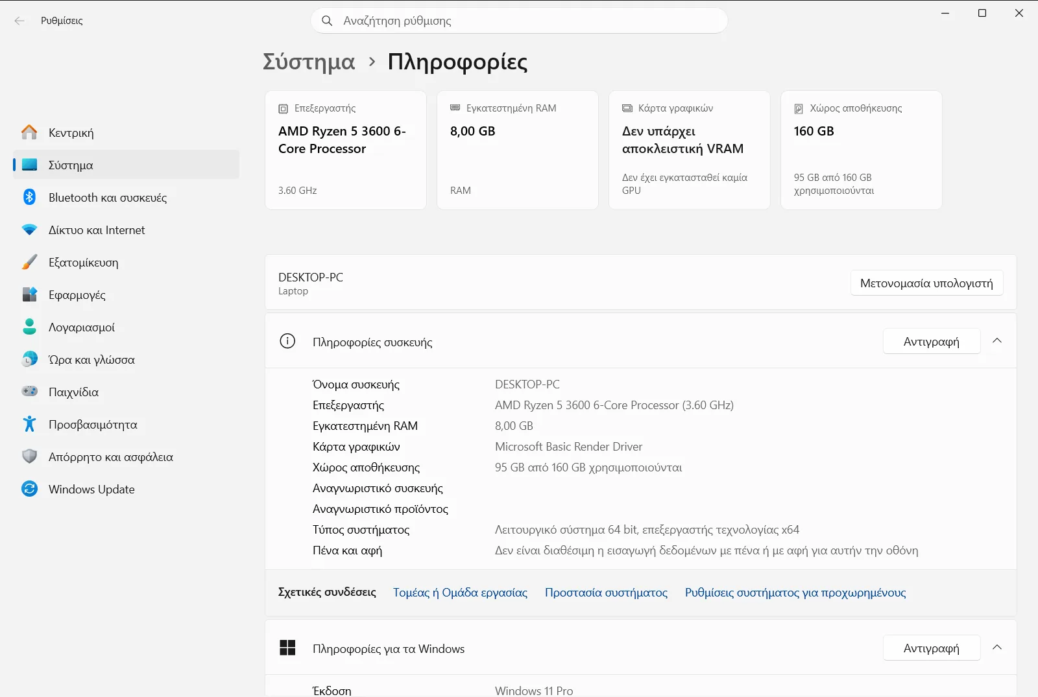Viewport: 1038px width, 697px height.
Task: Click the Εφαρμογές apps icon
Action: coord(29,294)
